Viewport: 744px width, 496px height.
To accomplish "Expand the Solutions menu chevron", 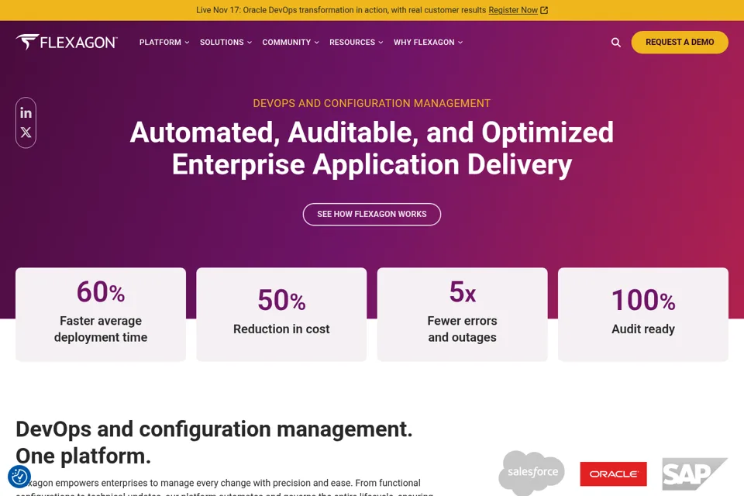I will (250, 43).
